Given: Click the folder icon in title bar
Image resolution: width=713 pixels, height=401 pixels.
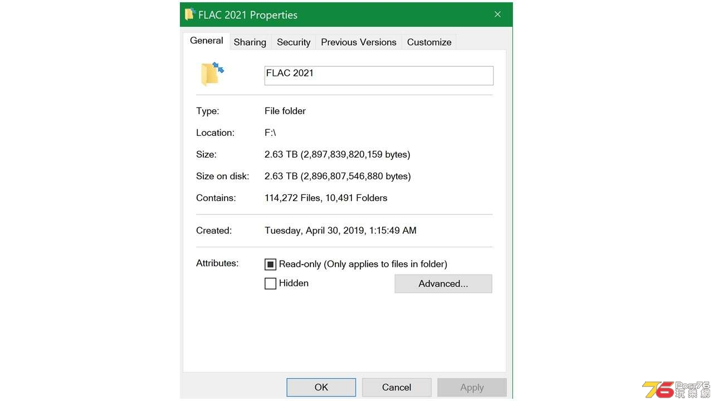Looking at the screenshot, I should 190,14.
